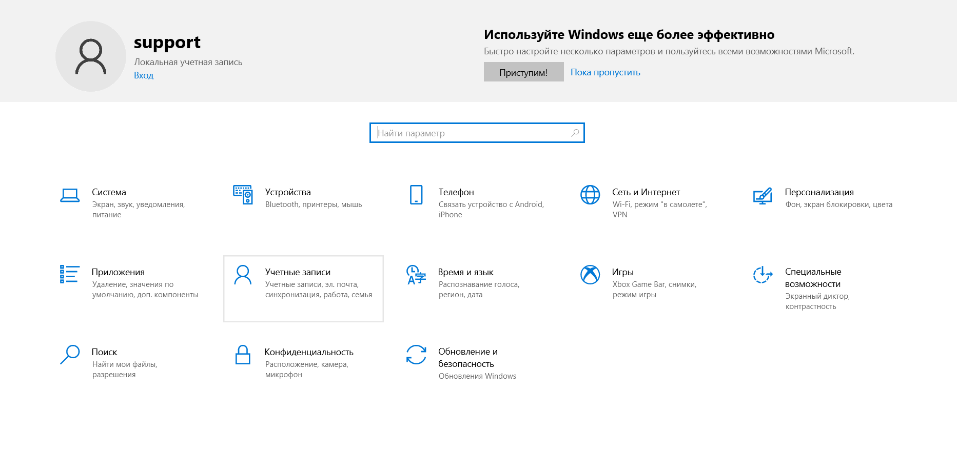The width and height of the screenshot is (957, 473).
Task: Open the Приложения list icon
Action: [69, 274]
